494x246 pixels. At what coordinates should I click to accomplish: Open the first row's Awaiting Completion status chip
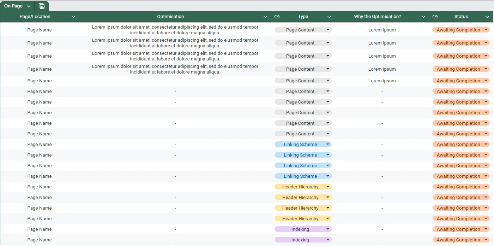point(461,30)
